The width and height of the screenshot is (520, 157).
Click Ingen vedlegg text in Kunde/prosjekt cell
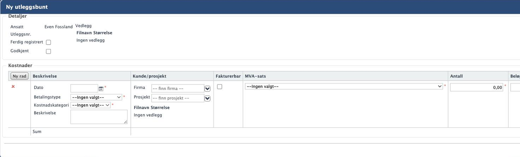148,115
